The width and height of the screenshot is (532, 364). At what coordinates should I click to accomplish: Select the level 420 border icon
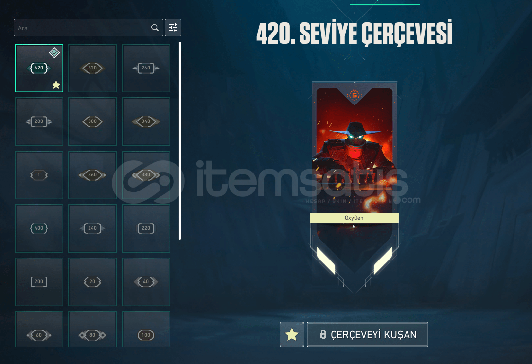(39, 68)
